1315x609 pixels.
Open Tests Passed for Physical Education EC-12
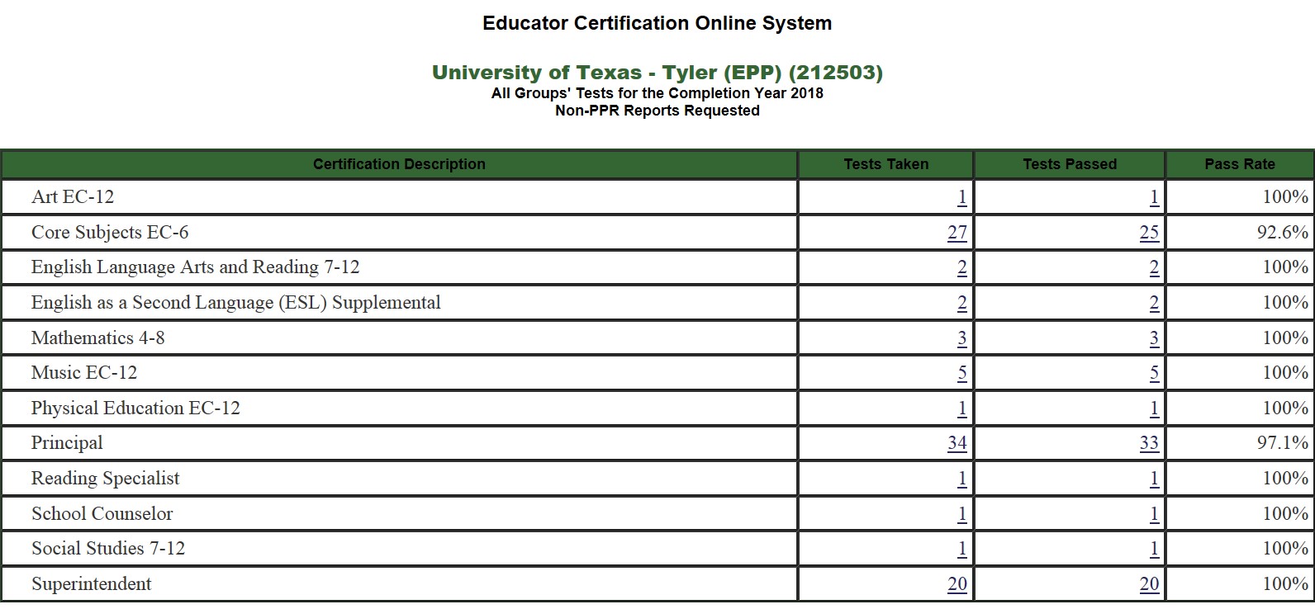tap(1154, 408)
